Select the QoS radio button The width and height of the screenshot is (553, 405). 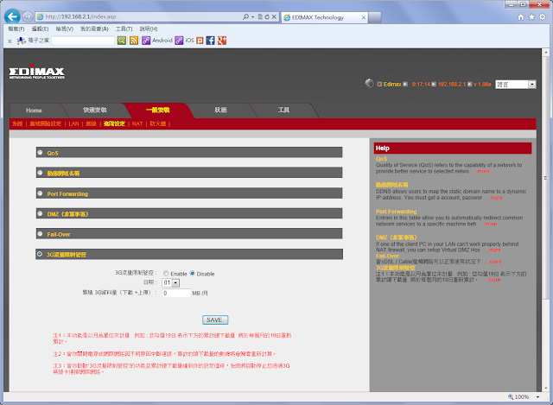click(x=41, y=153)
